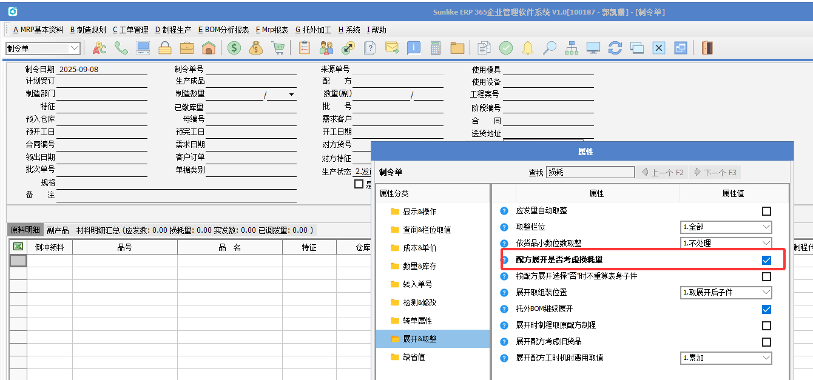Enable 应发量自动取整 checkbox
This screenshot has width=813, height=380.
(766, 211)
